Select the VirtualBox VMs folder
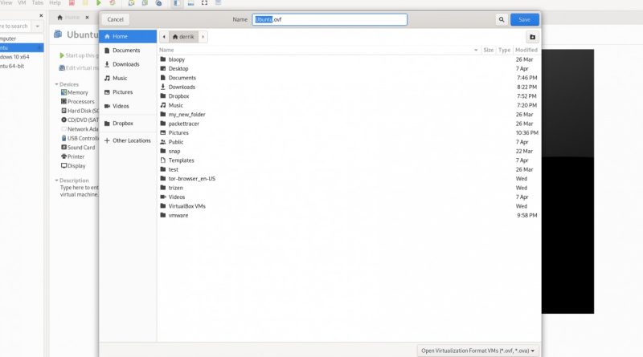Viewport: 643px width, 357px height. point(349,206)
